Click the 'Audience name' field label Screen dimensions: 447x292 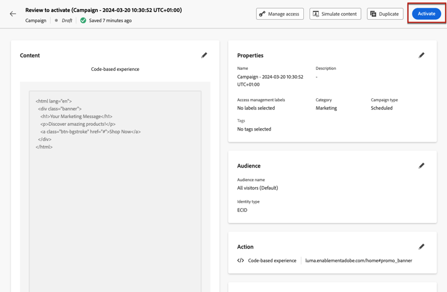pyautogui.click(x=251, y=179)
